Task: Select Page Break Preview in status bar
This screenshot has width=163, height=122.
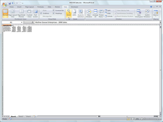Action: (x=133, y=119)
